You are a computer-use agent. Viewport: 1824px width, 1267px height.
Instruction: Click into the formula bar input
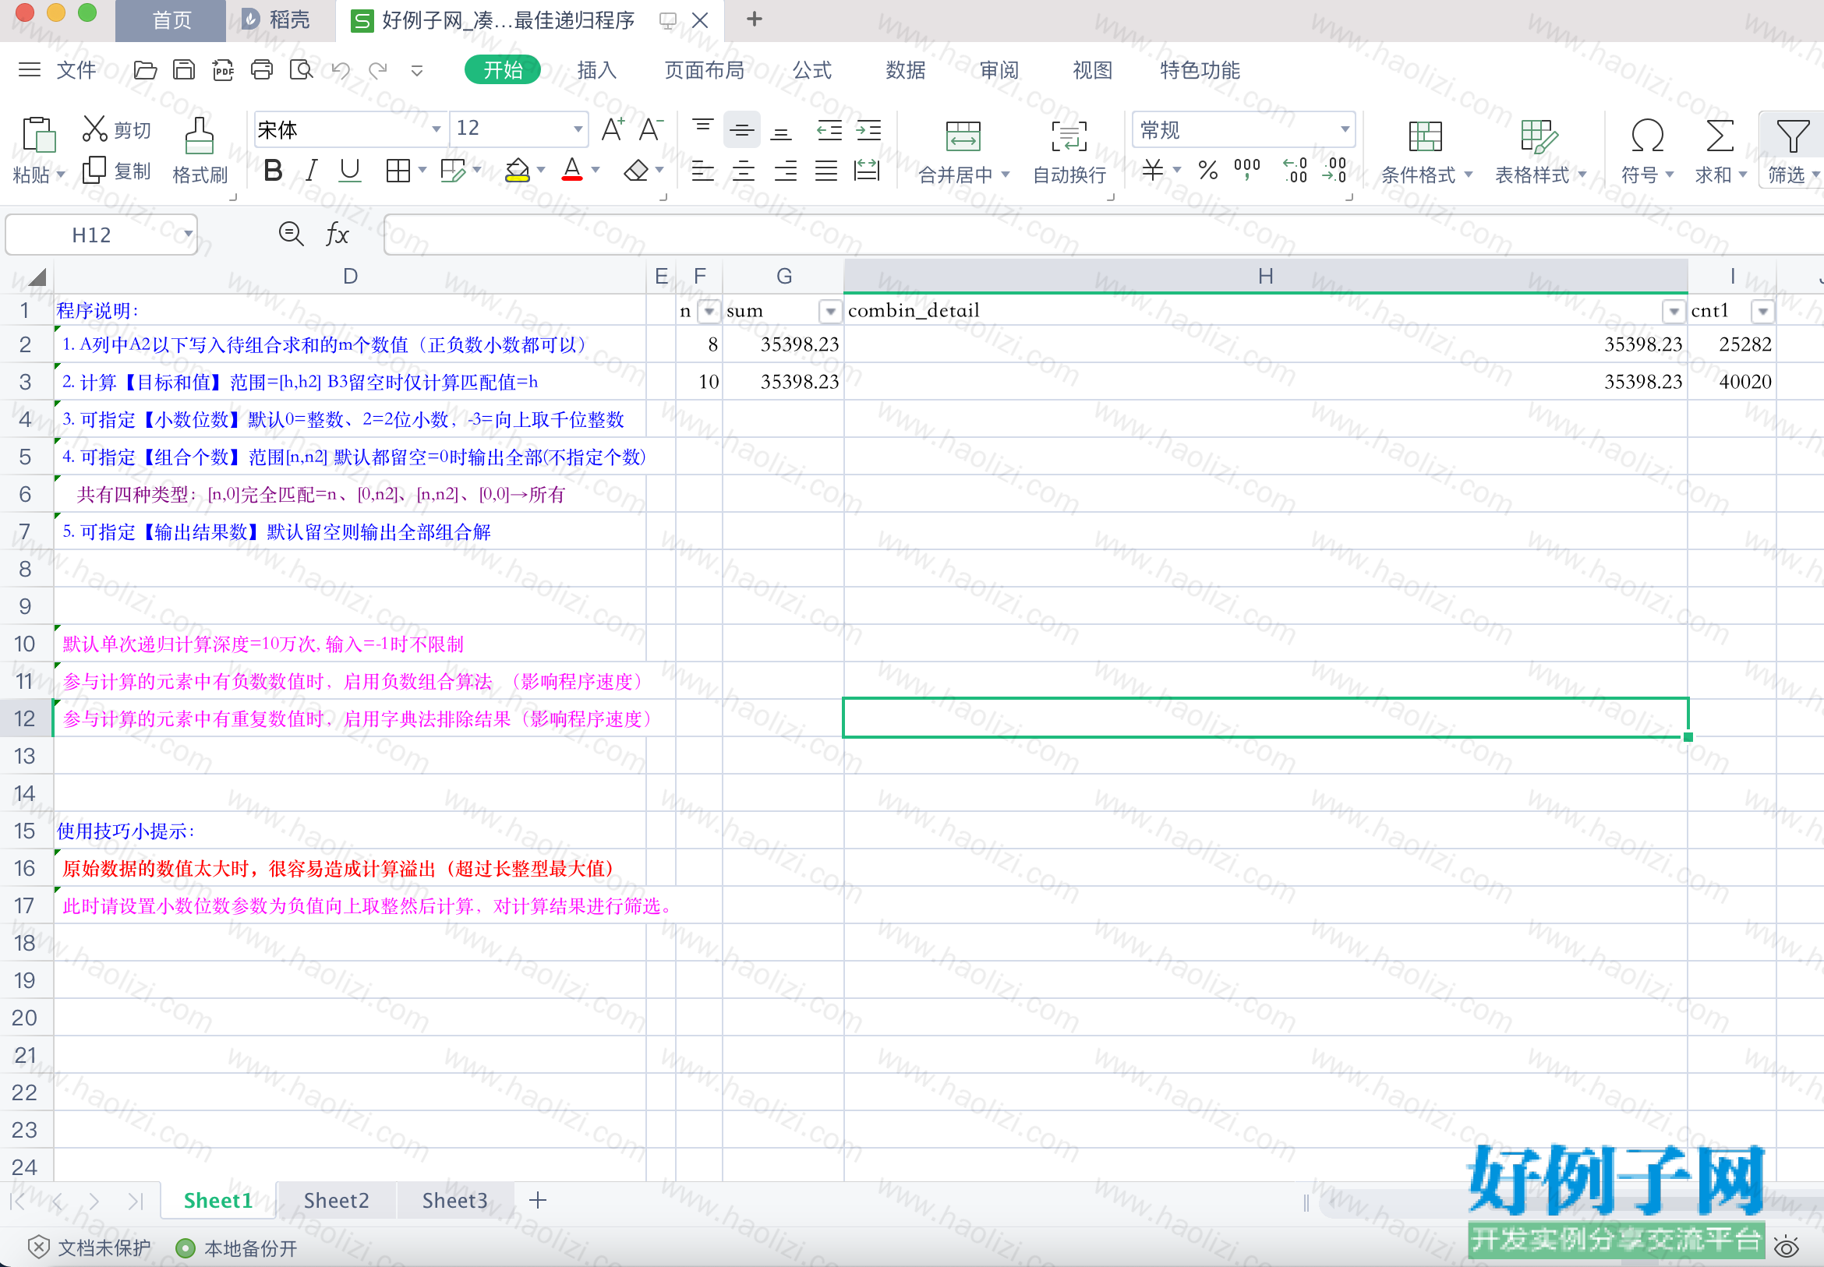click(1102, 235)
